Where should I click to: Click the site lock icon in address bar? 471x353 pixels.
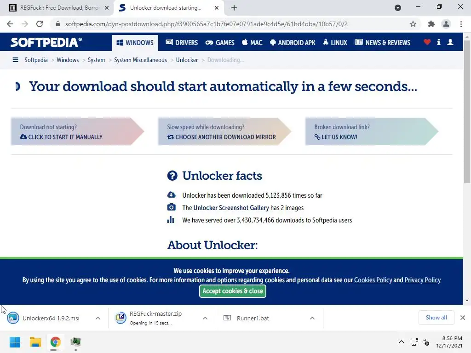pos(58,24)
